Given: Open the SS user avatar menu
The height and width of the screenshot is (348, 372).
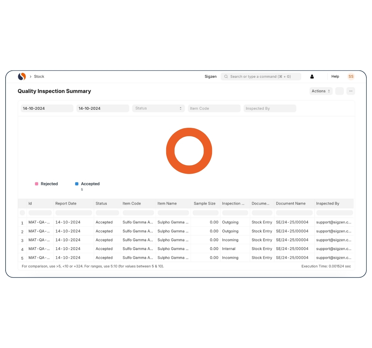Looking at the screenshot, I should point(351,77).
